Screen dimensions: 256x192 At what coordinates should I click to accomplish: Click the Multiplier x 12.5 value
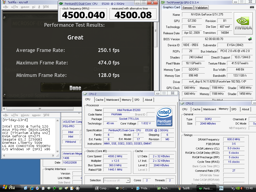[x=115, y=161]
